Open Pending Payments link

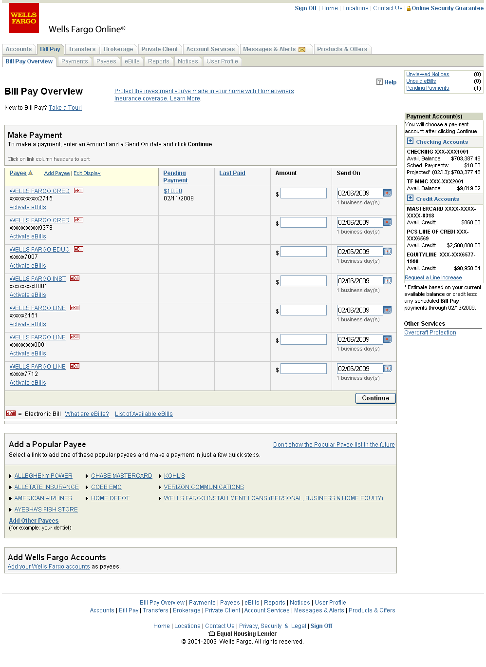point(428,88)
